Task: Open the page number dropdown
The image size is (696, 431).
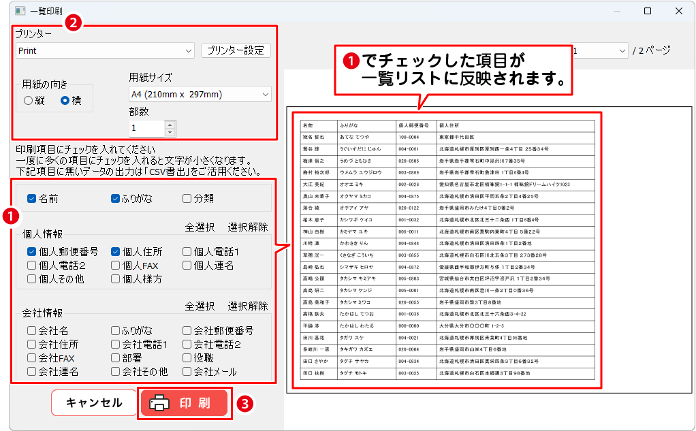Action: pos(621,51)
